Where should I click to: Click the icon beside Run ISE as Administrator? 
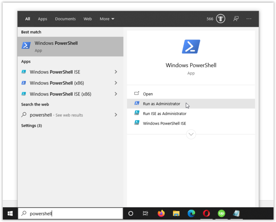137,113
